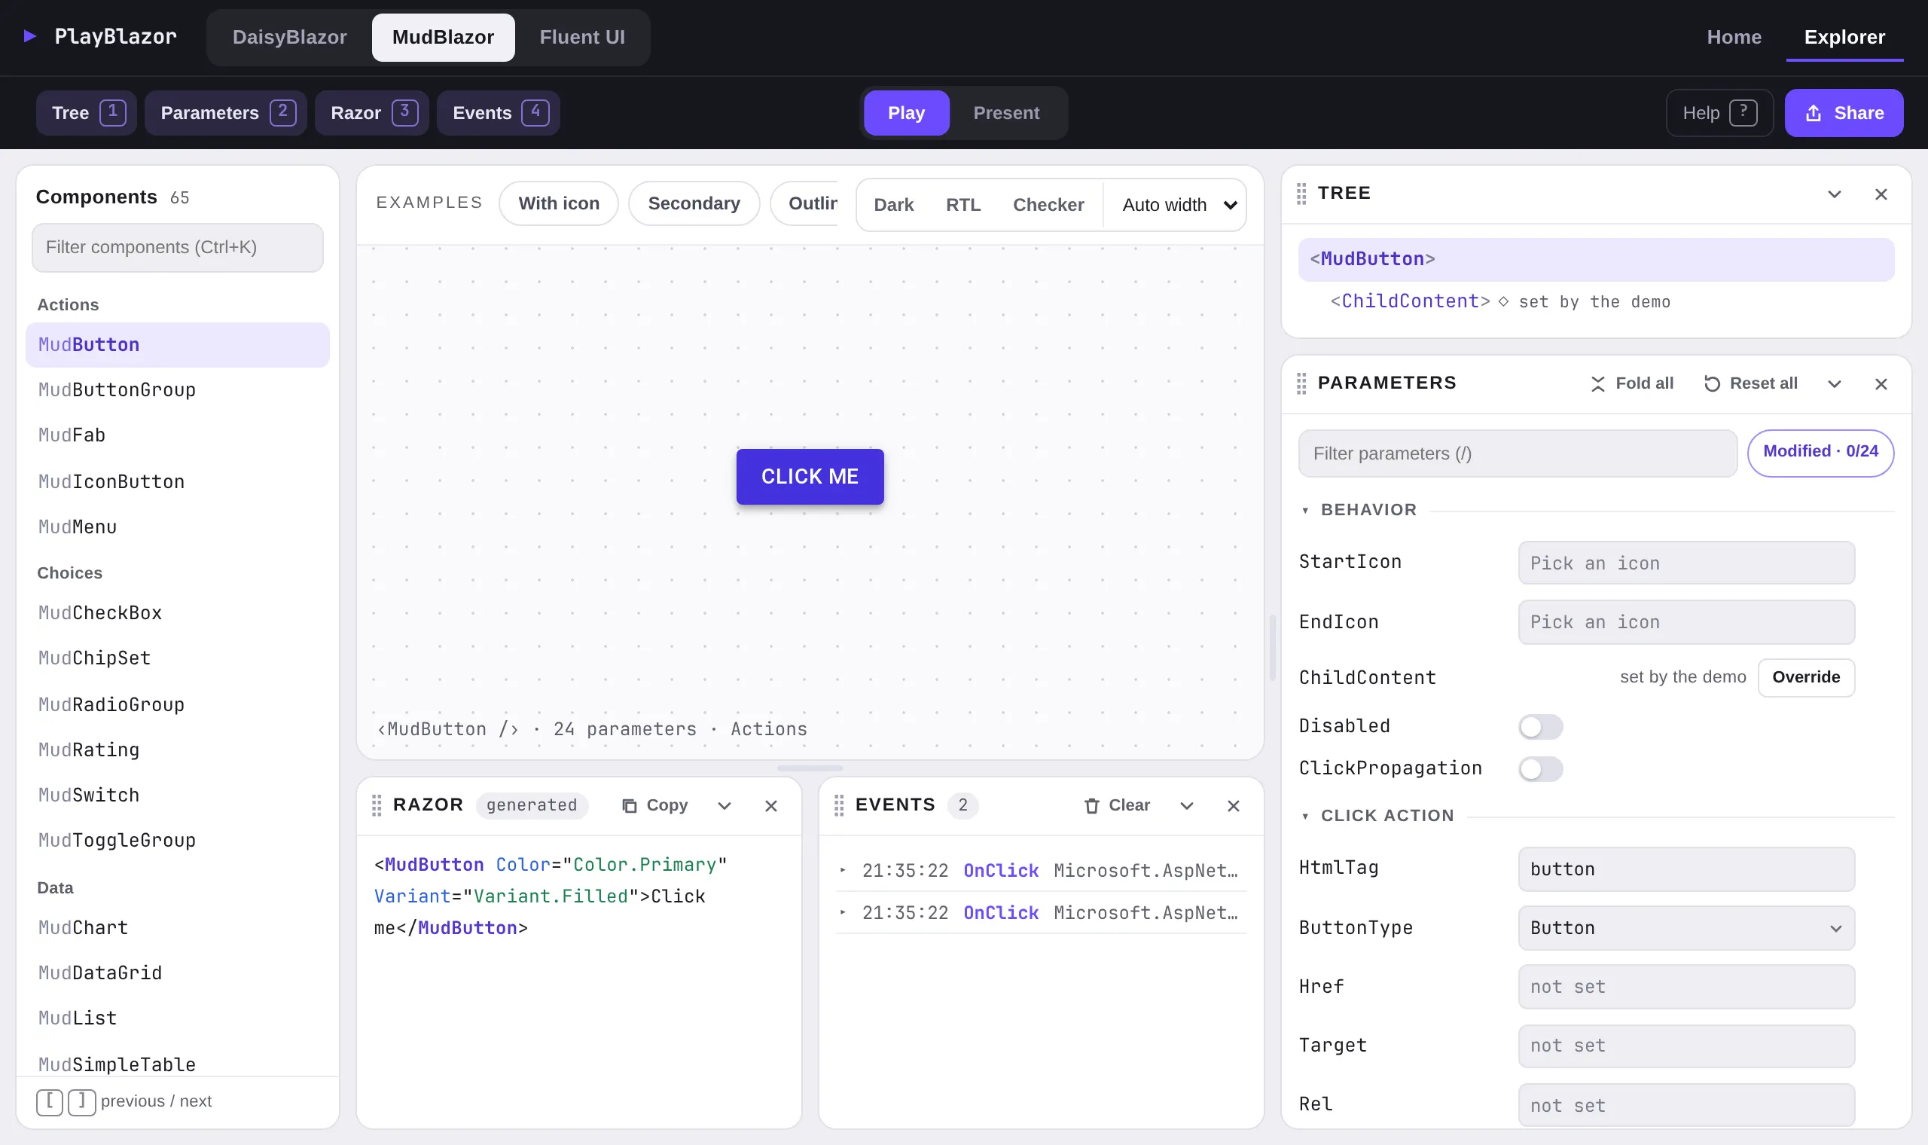Focus the Filter components search box
Viewport: 1928px width, 1145px height.
pyautogui.click(x=178, y=248)
